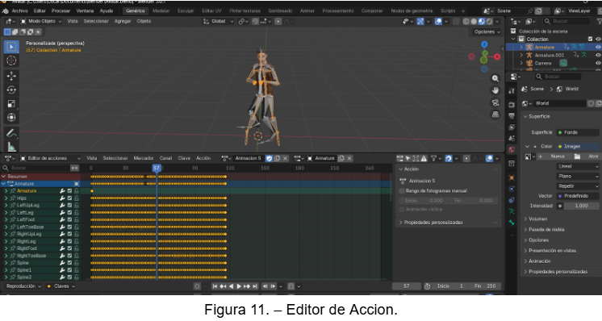Viewport: 602px width, 321px height.
Task: Expand Pasada de niebla panel
Action: pyautogui.click(x=546, y=229)
